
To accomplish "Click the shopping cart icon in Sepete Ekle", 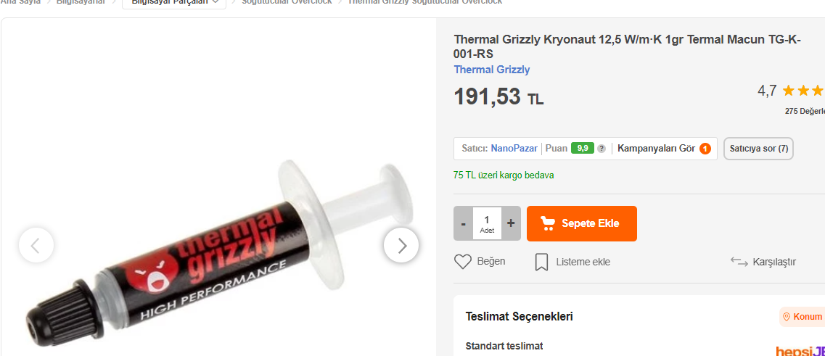I will point(548,223).
